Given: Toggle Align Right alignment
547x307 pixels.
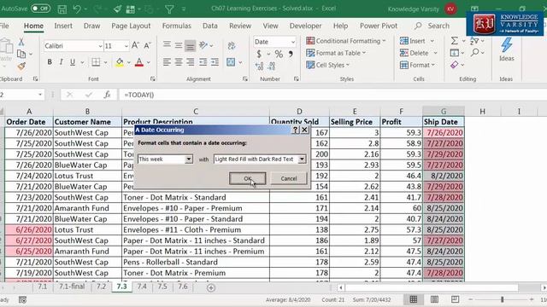Looking at the screenshot, I should point(190,62).
